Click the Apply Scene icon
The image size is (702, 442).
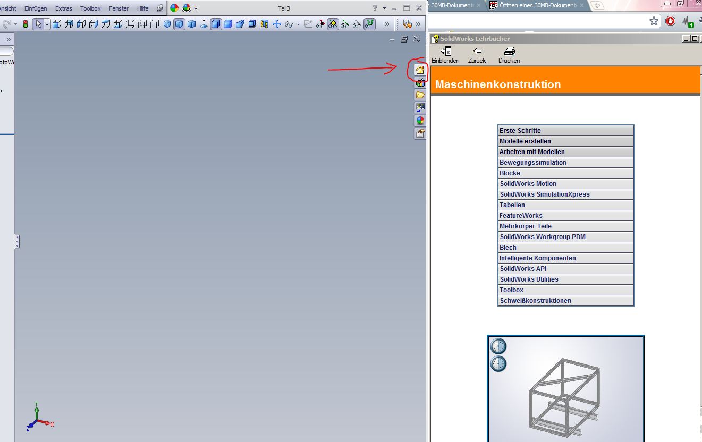(187, 8)
